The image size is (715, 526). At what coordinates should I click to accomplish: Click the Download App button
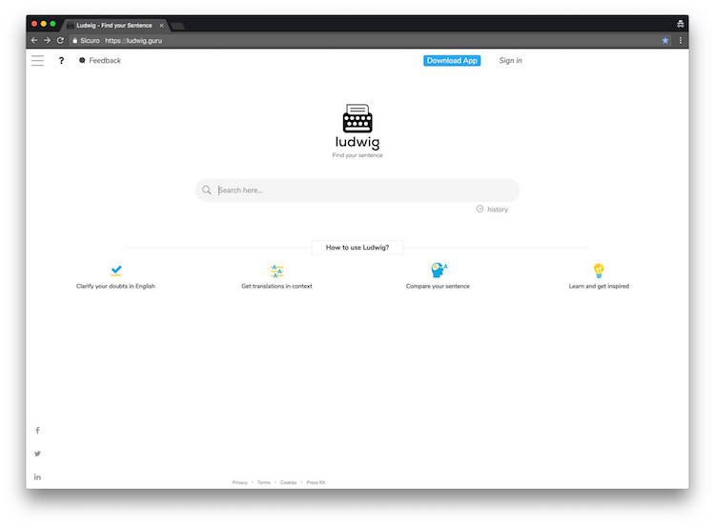point(452,61)
